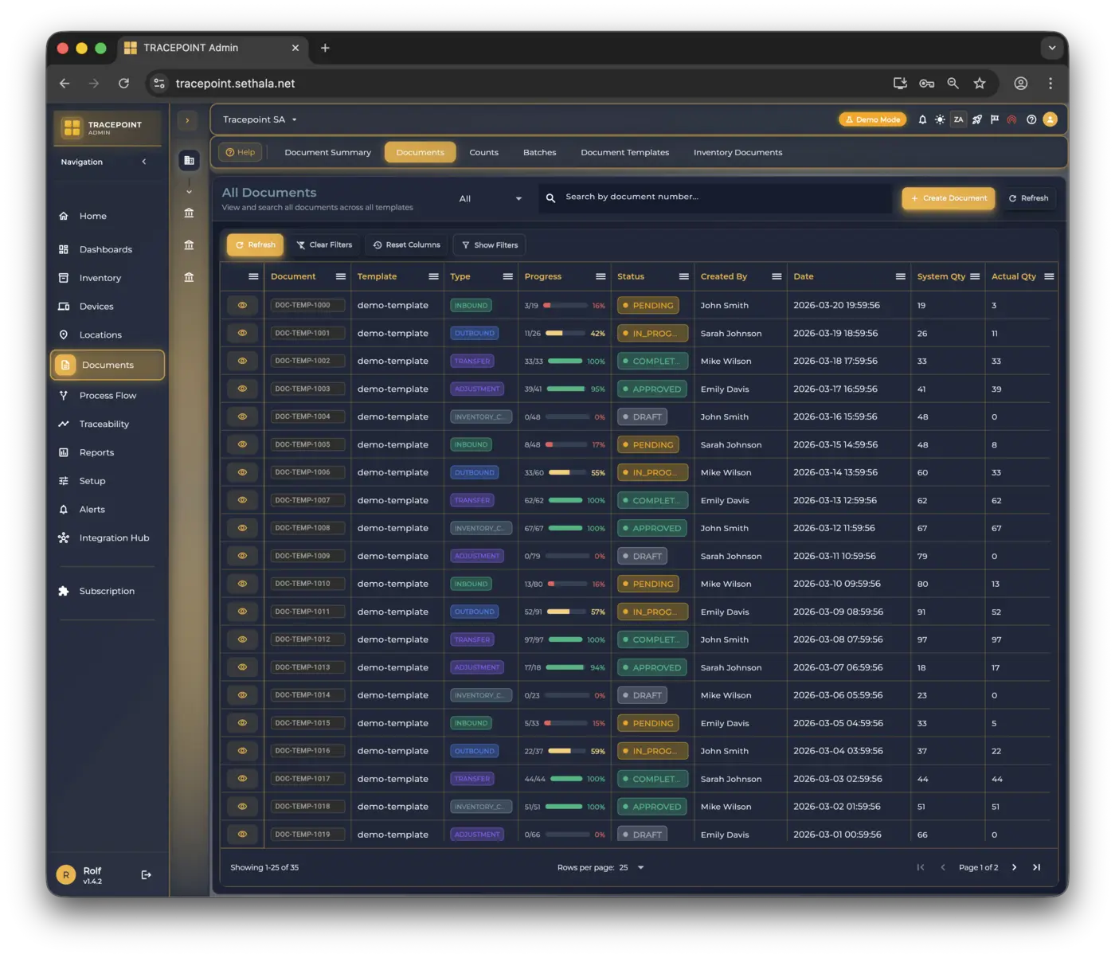
Task: Switch to the Batches tab
Action: click(x=539, y=152)
